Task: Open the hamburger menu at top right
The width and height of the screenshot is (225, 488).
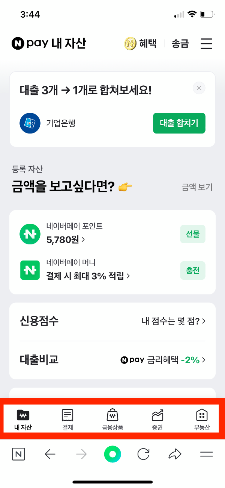Action: (x=206, y=43)
